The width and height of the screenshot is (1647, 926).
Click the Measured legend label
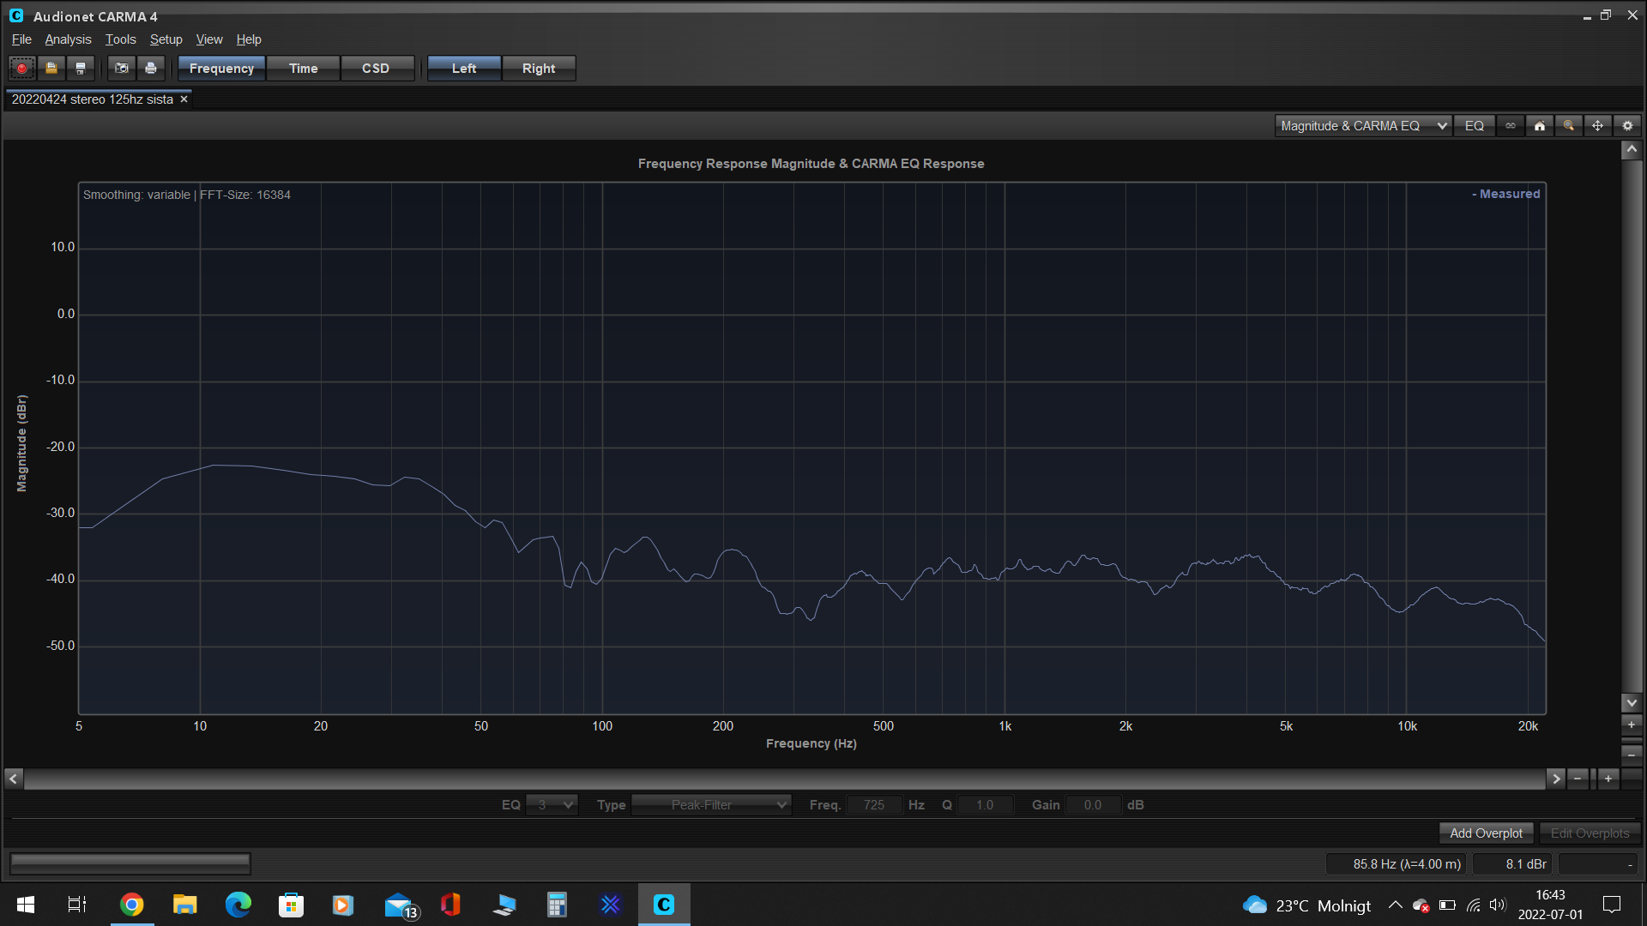point(1506,194)
